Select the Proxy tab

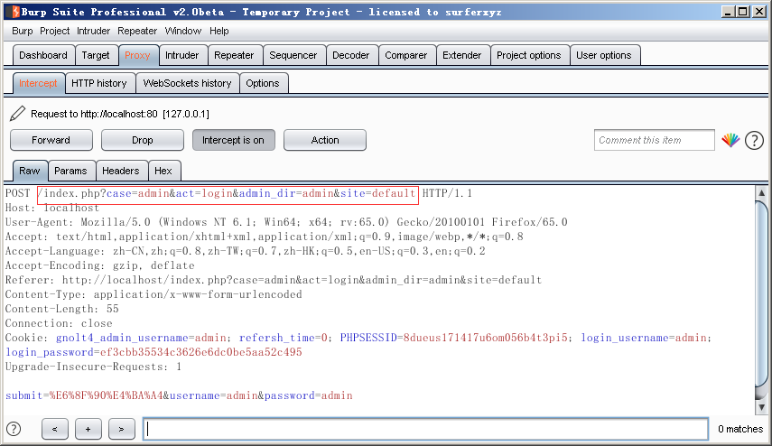137,55
